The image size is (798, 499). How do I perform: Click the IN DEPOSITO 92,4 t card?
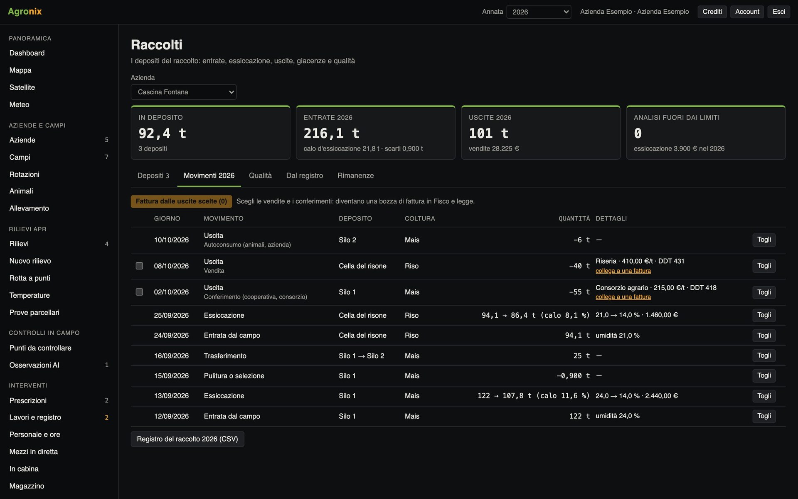[210, 133]
